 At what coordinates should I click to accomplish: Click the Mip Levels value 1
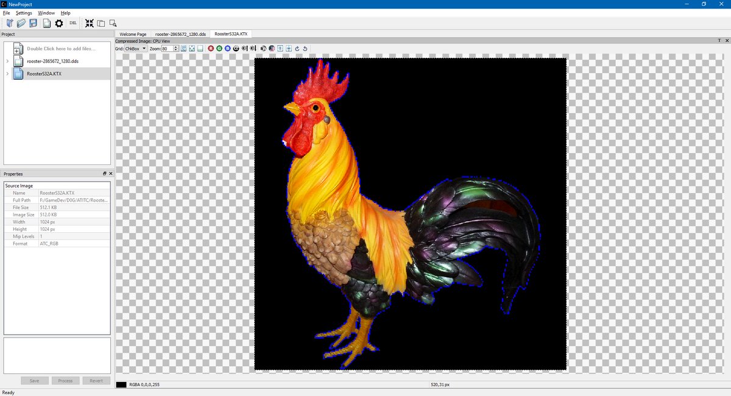(74, 236)
